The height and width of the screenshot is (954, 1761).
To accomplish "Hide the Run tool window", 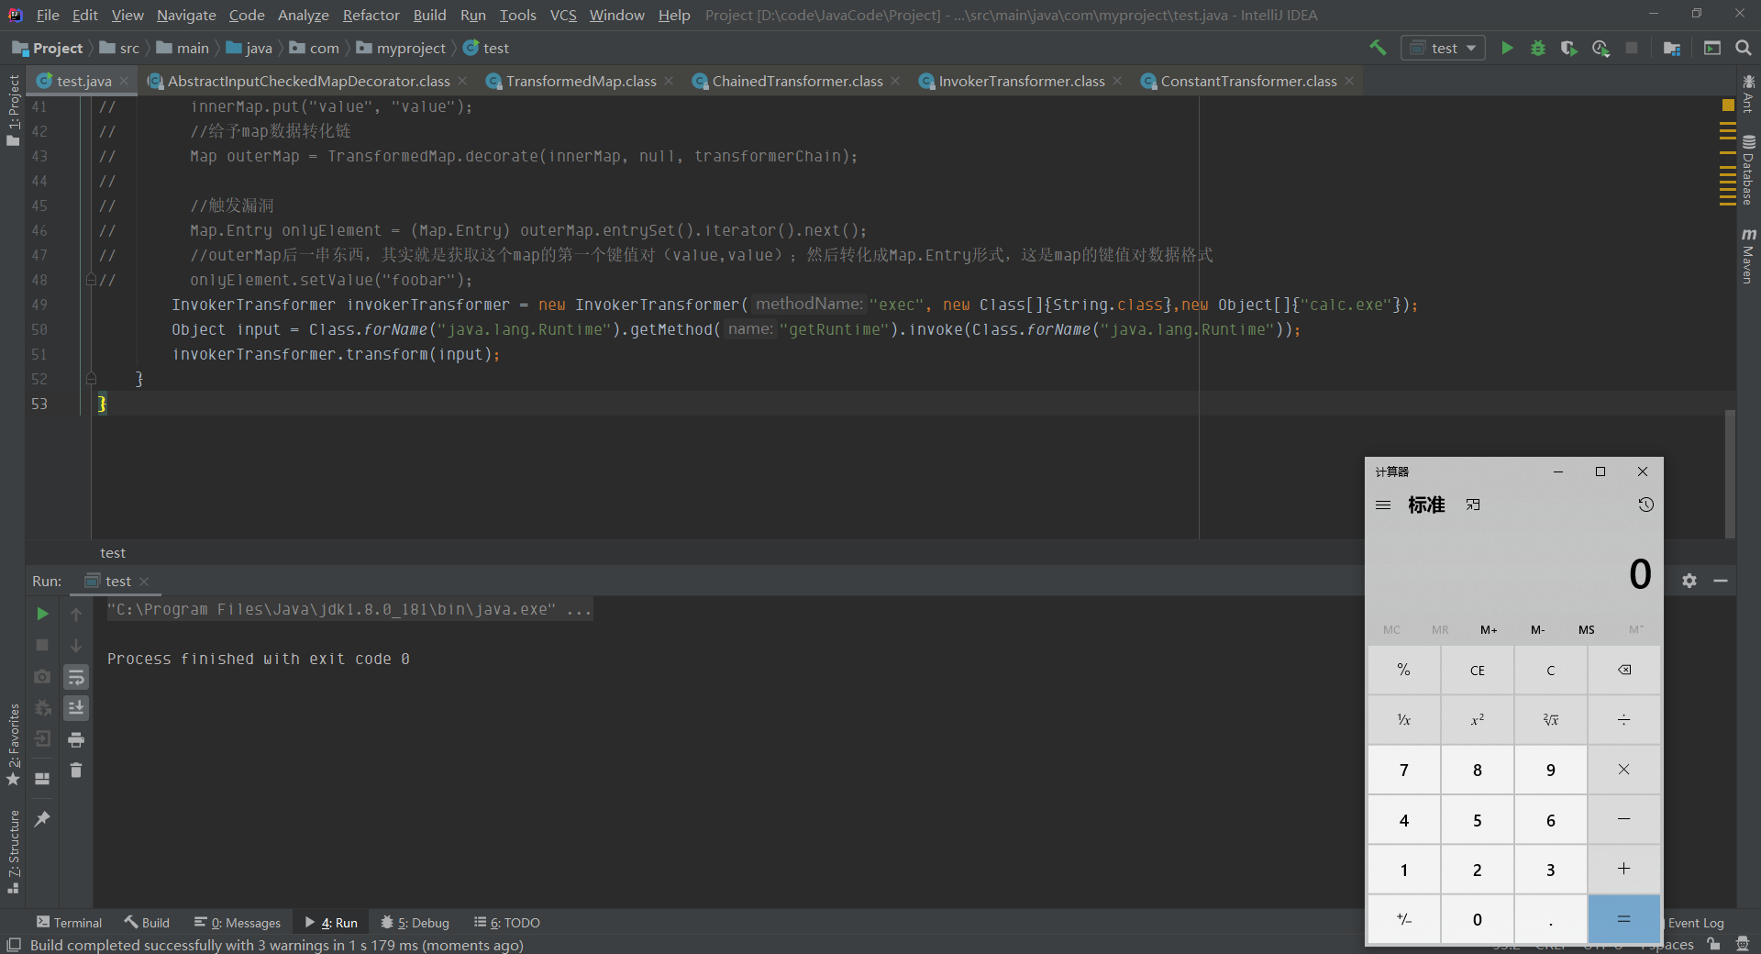I will (x=1721, y=581).
